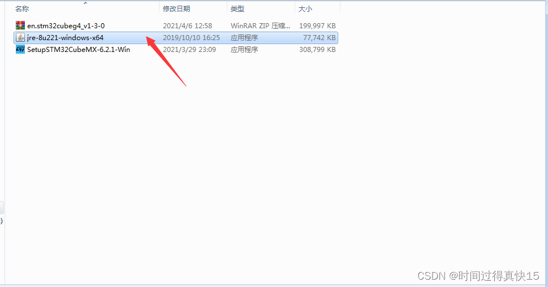Click 应用程序 type in the SetupSTM32CubeMX row
The image size is (548, 287).
[244, 50]
